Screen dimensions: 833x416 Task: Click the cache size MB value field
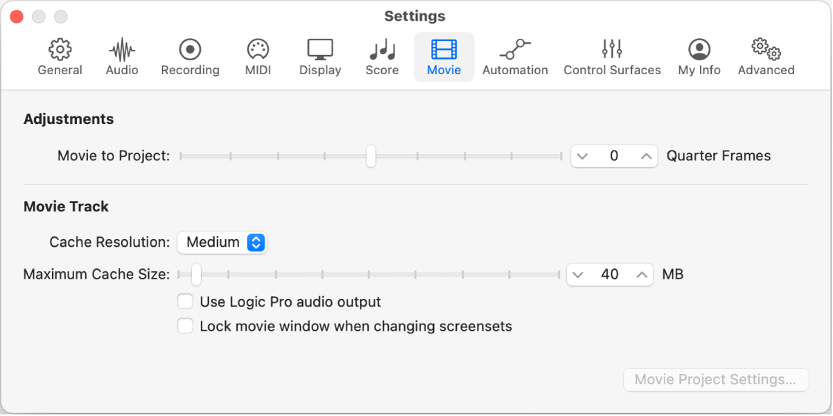(610, 275)
